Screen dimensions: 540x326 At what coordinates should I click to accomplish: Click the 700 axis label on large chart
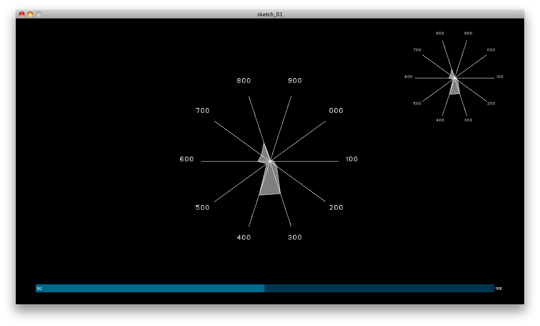click(202, 111)
